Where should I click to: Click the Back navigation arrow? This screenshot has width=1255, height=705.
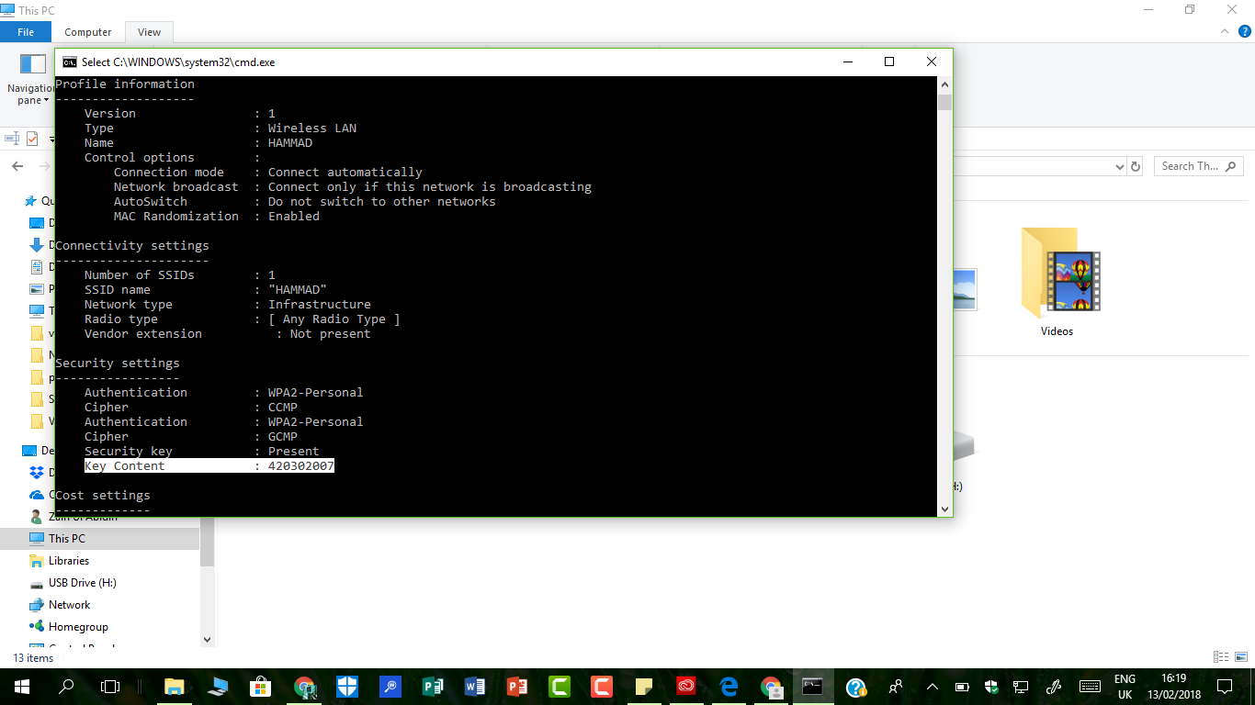pyautogui.click(x=18, y=166)
